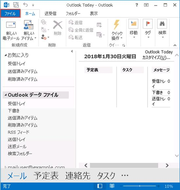Screen dimensions: 180x190
Task: Open the clean up dropdown icon
Action: [x=45, y=30]
